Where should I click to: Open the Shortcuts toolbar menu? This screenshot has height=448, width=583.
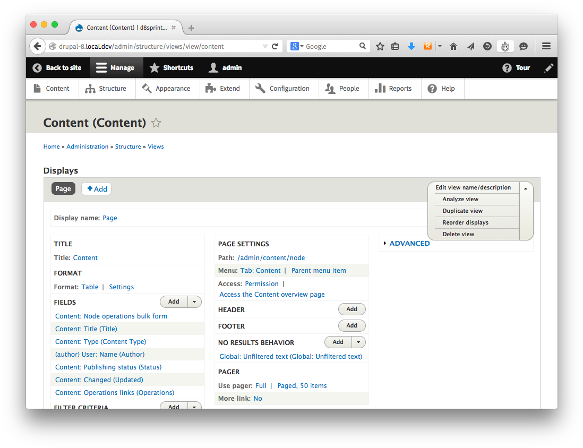point(172,67)
